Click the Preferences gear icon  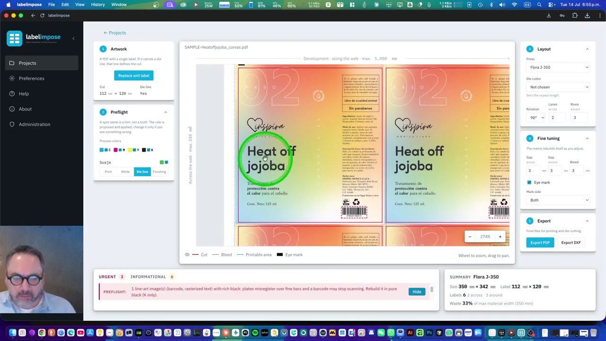[12, 78]
